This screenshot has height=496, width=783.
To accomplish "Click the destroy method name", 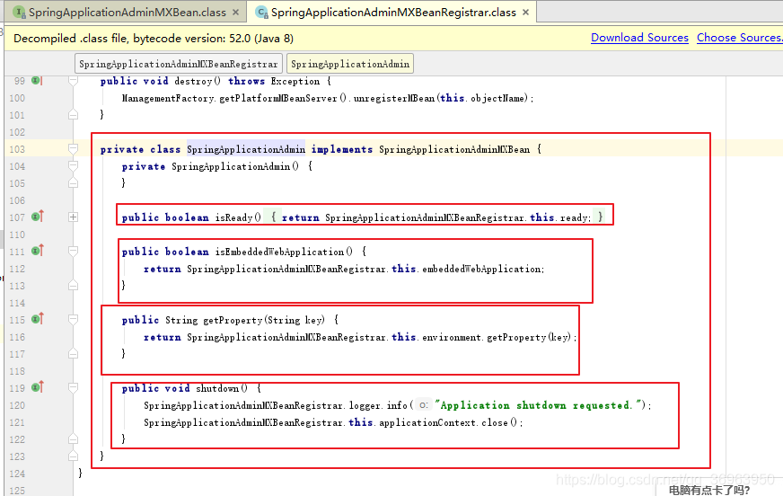I will click(193, 81).
